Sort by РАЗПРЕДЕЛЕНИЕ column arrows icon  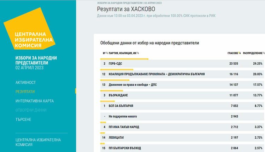[x=264, y=53]
